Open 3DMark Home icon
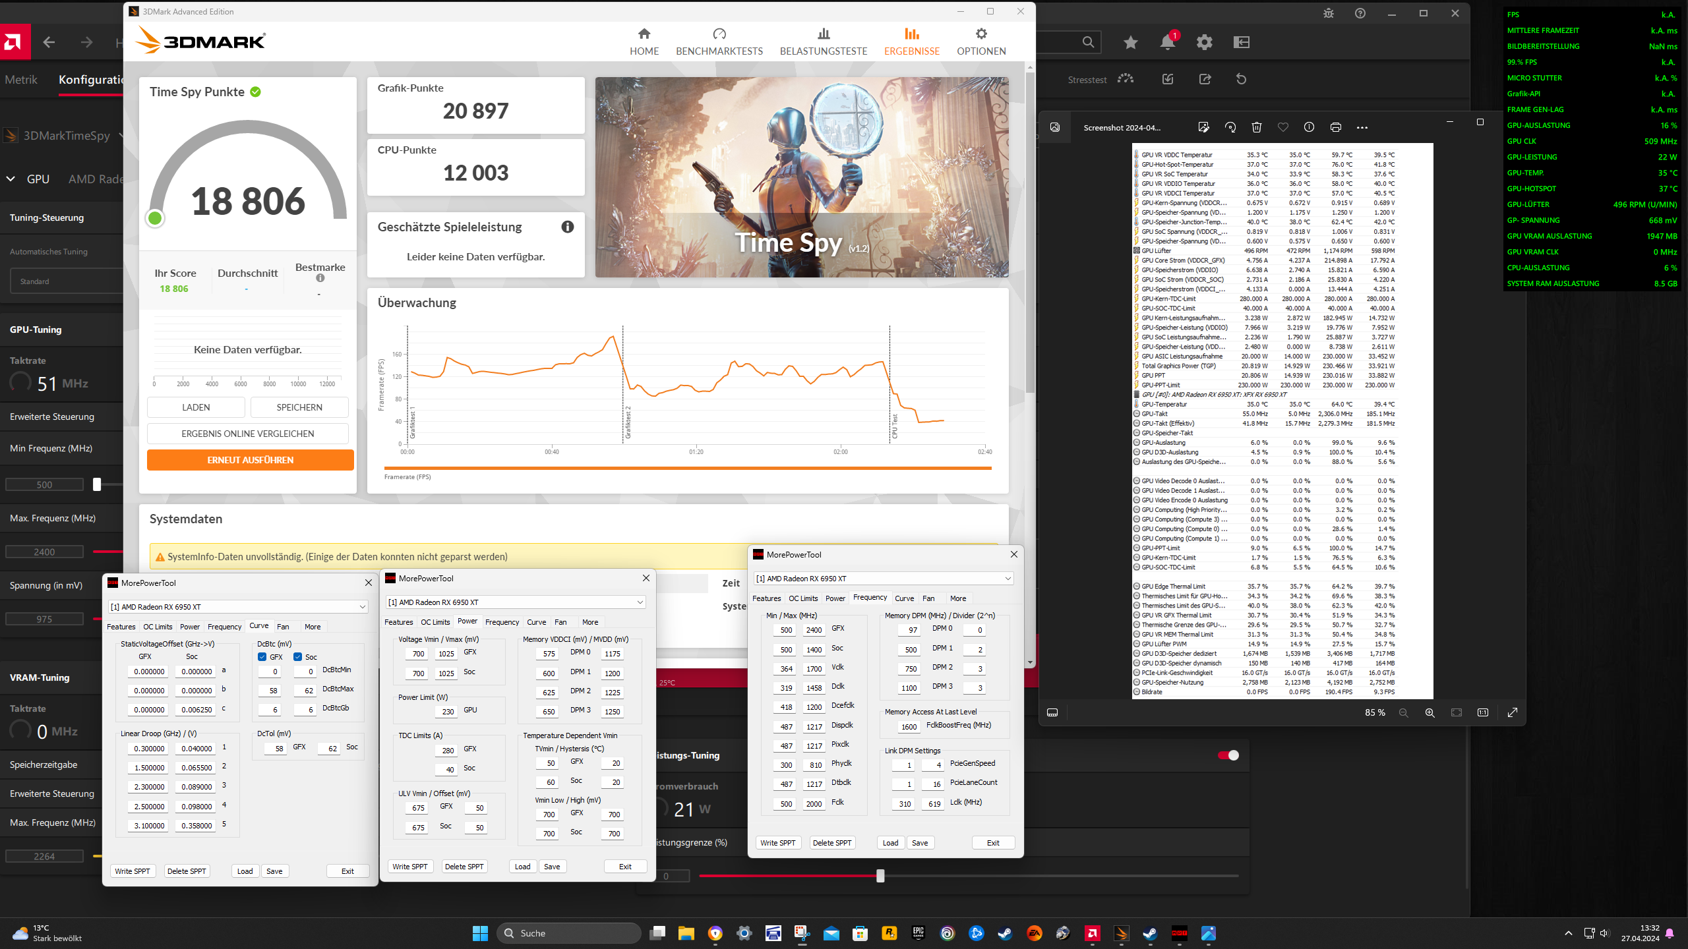 click(x=644, y=34)
